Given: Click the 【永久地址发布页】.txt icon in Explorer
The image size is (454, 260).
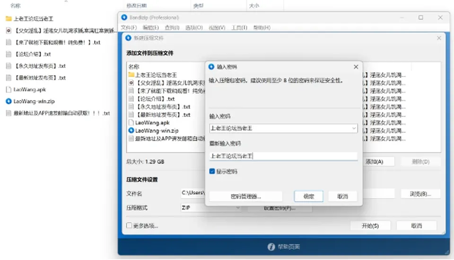Looking at the screenshot, I should pyautogui.click(x=9, y=66).
